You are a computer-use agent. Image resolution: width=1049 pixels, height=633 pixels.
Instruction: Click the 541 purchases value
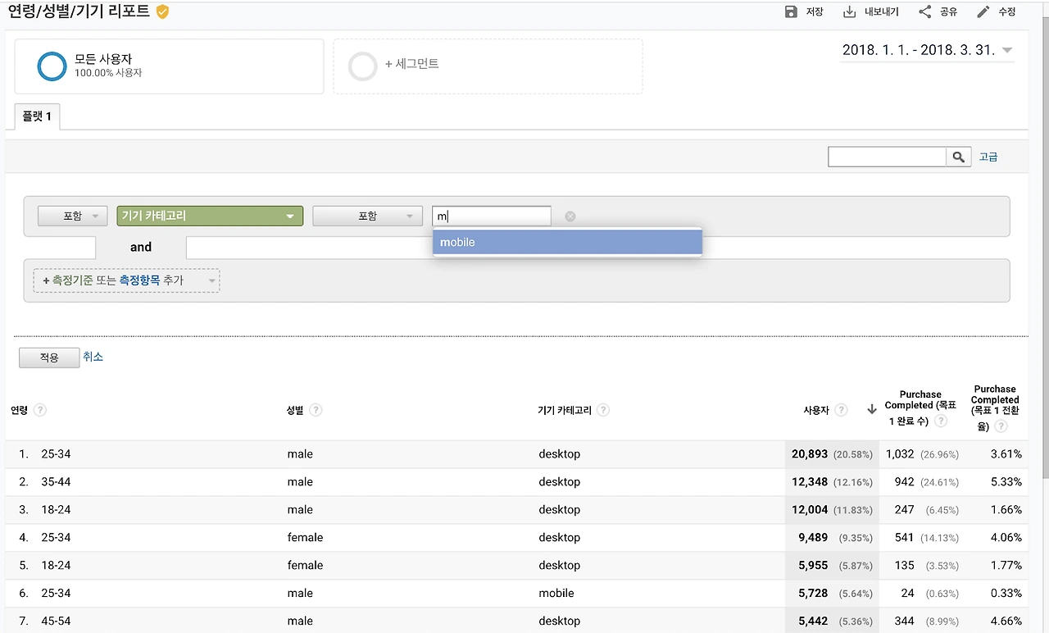click(905, 538)
